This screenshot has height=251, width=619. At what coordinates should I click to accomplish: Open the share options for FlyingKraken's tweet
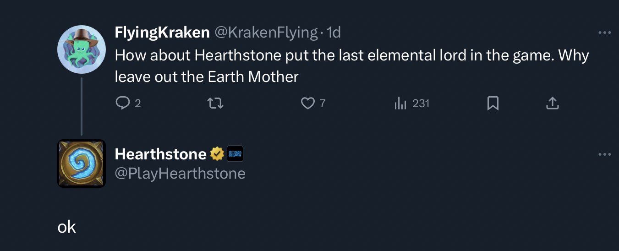[x=553, y=104]
